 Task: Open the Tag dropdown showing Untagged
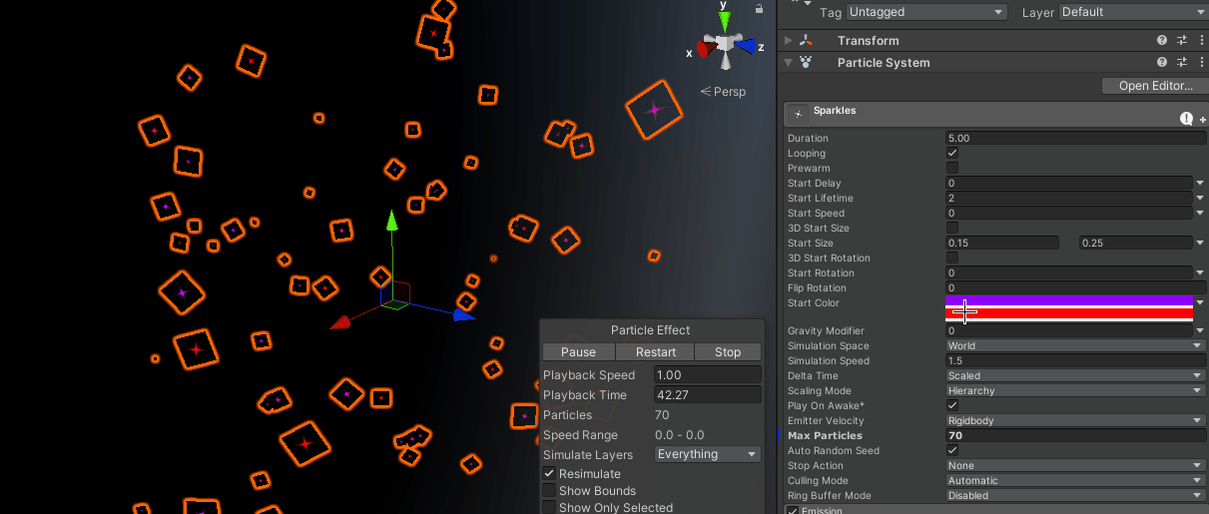tap(926, 12)
